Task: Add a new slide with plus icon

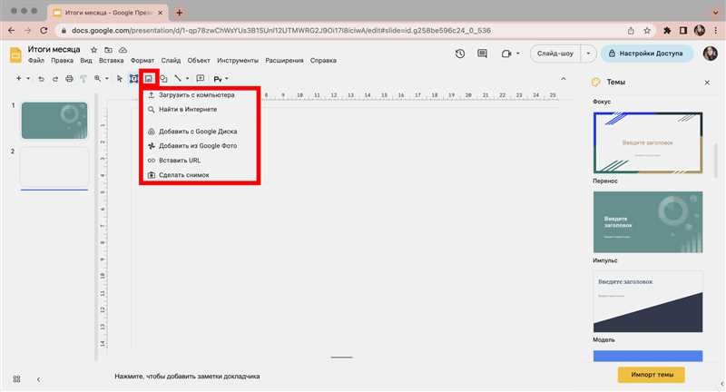Action: (18, 79)
